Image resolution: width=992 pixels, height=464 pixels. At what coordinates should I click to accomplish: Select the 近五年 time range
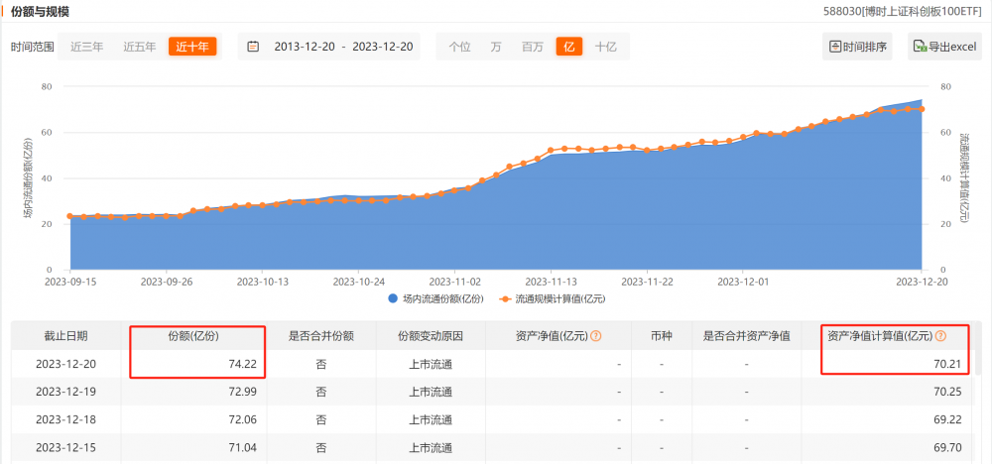click(139, 47)
